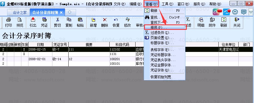This screenshot has width=254, height=103.
Task: Close the 会计分录序时簿 tab
Action: point(61,12)
